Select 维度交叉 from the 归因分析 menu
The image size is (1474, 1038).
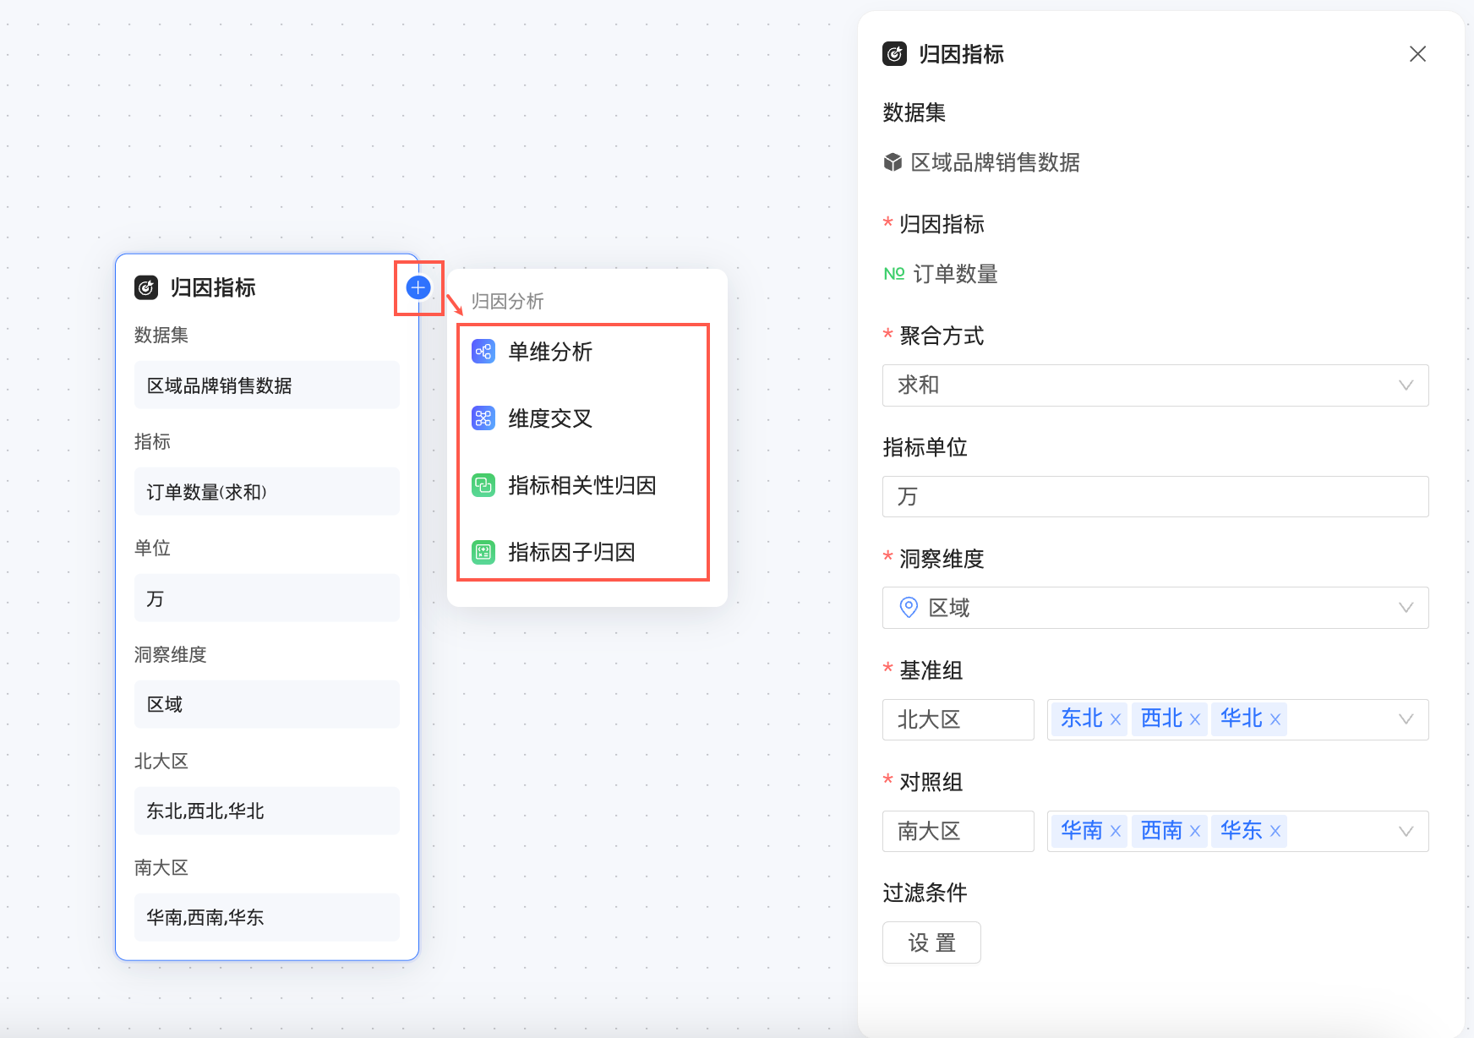pos(583,418)
